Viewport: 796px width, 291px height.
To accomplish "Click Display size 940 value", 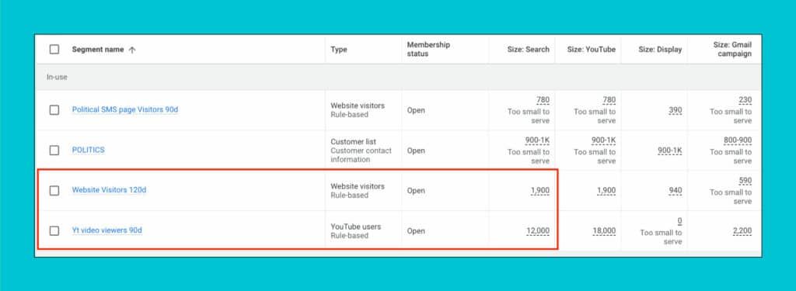I will tap(676, 191).
